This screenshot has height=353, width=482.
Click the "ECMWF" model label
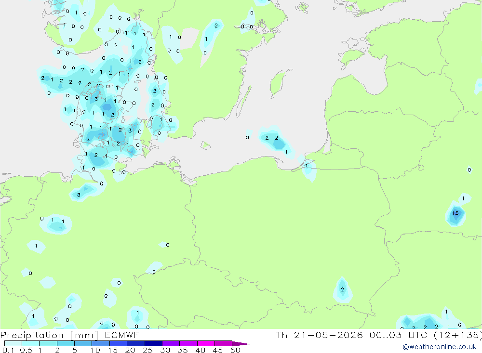click(x=122, y=335)
